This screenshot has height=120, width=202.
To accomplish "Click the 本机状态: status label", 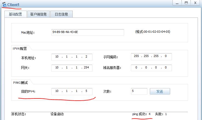I will (x=19, y=114).
